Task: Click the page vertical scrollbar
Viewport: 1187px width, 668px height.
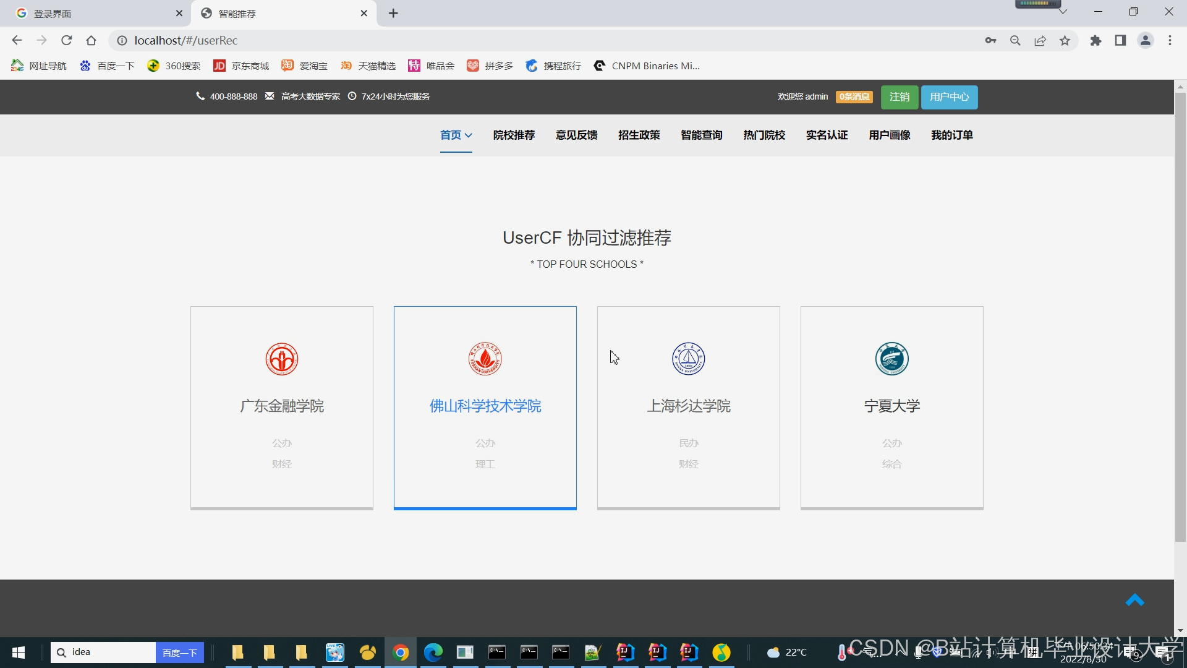Action: (1180, 309)
